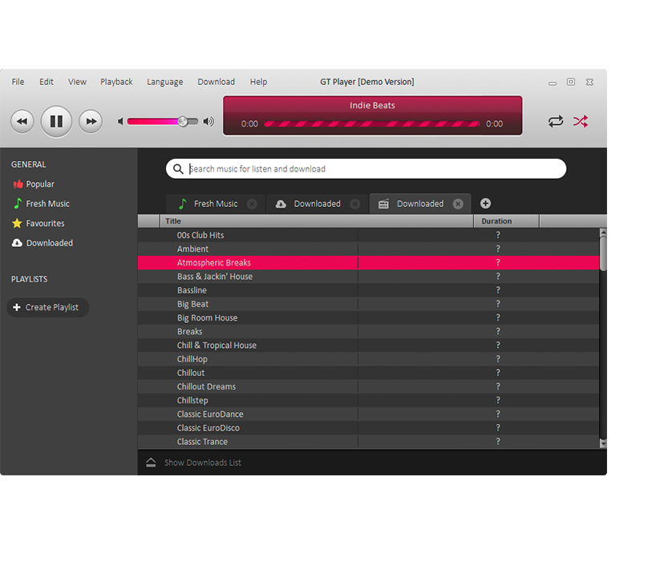Toggle the repeat mode icon
The width and height of the screenshot is (668, 586).
556,122
